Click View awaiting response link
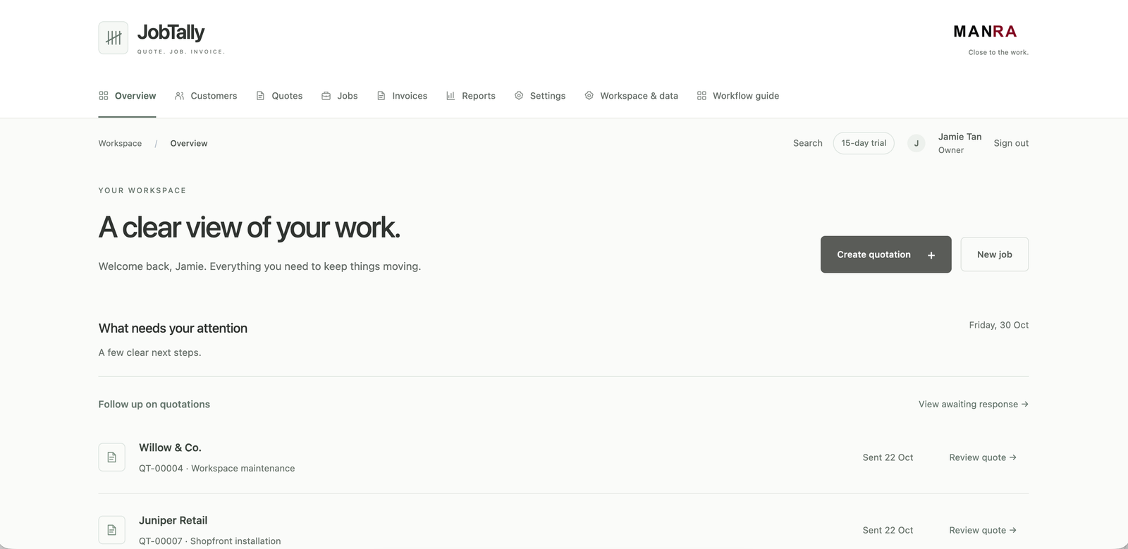The image size is (1128, 549). [974, 405]
